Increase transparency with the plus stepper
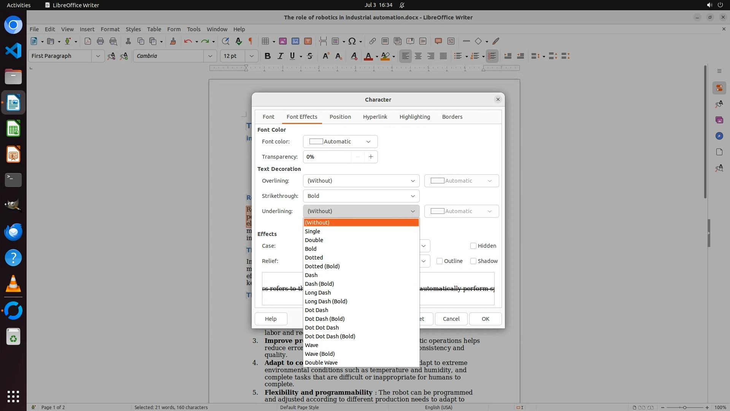The width and height of the screenshot is (730, 411). click(371, 157)
